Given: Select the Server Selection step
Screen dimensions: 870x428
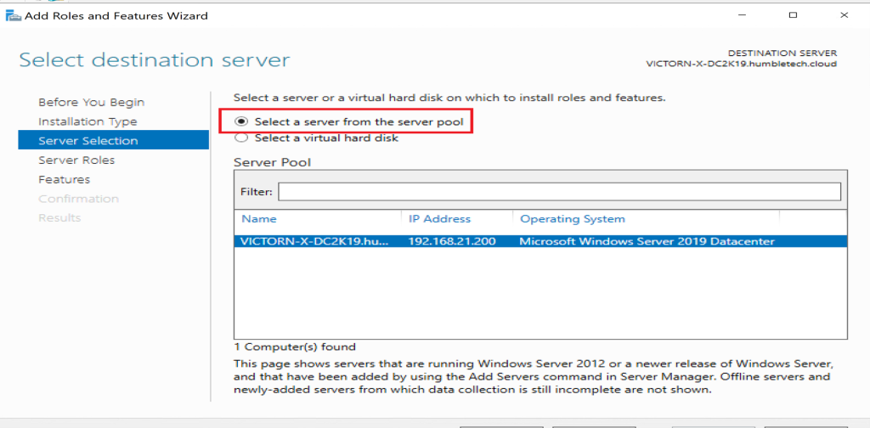Looking at the screenshot, I should point(88,141).
